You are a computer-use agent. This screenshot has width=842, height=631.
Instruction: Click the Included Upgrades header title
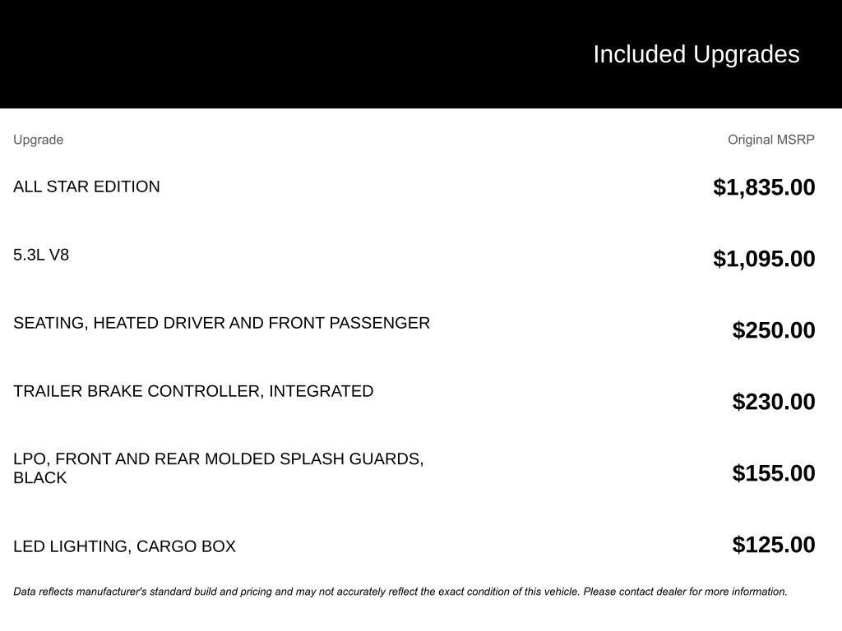(696, 54)
